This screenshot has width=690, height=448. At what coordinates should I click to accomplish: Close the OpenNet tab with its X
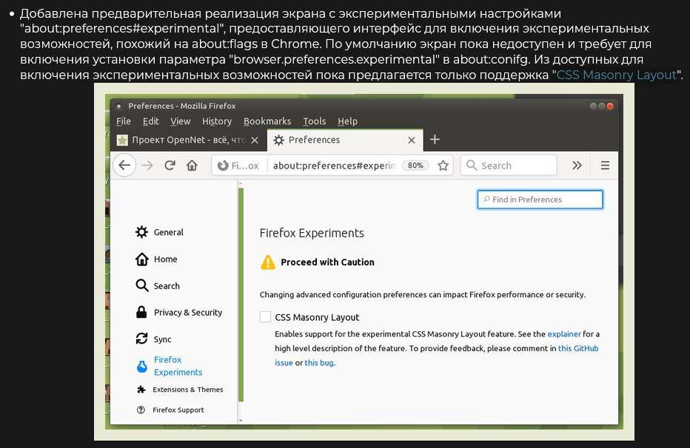click(x=255, y=140)
